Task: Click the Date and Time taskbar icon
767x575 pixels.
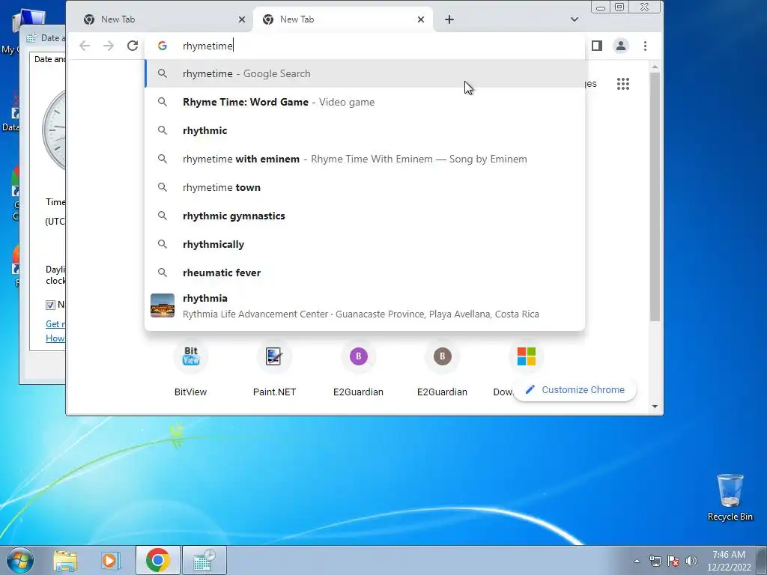Action: [204, 560]
